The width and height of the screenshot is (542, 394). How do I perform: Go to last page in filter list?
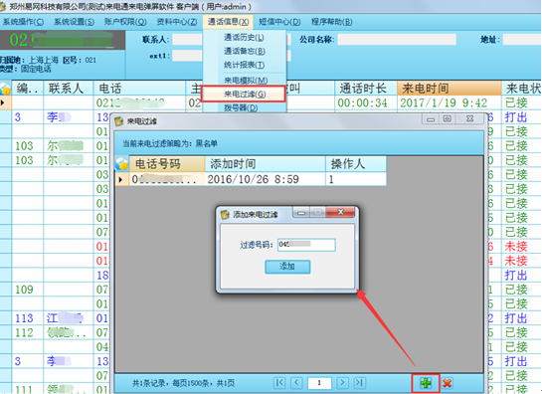(359, 383)
